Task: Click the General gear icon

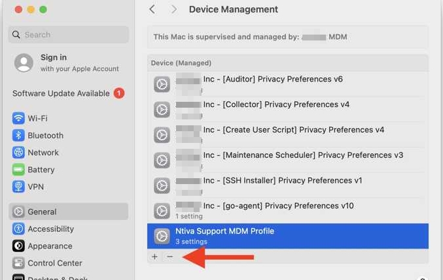Action: click(18, 211)
